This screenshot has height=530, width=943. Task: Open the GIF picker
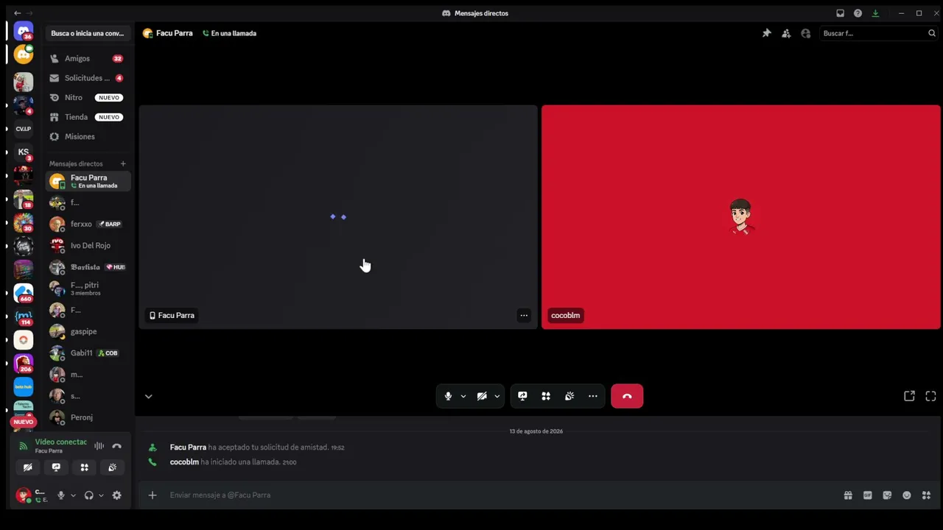click(867, 495)
